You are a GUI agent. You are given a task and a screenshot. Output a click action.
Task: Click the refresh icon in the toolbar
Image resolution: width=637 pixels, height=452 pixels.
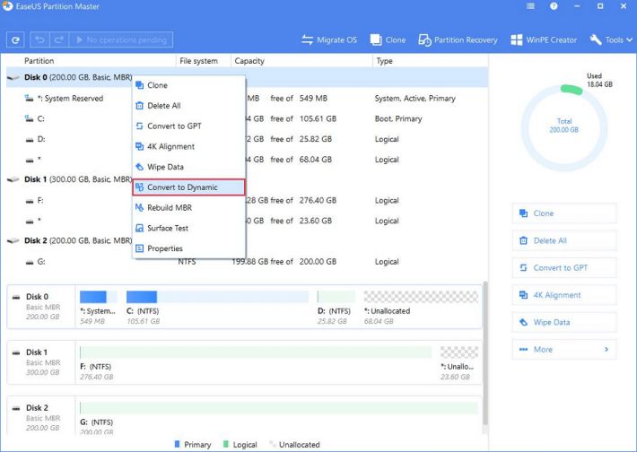pyautogui.click(x=15, y=40)
